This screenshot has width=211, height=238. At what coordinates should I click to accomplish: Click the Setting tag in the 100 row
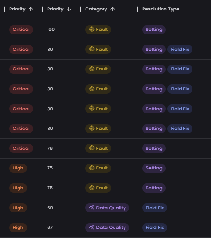(154, 30)
